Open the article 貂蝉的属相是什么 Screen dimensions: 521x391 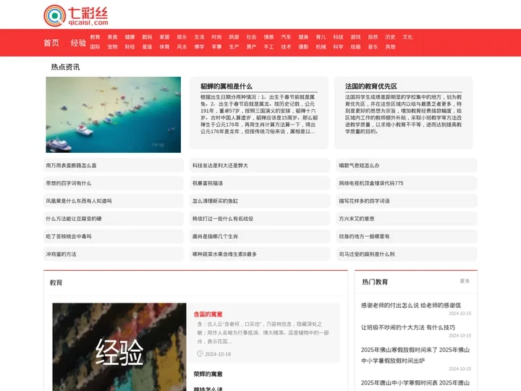click(226, 86)
